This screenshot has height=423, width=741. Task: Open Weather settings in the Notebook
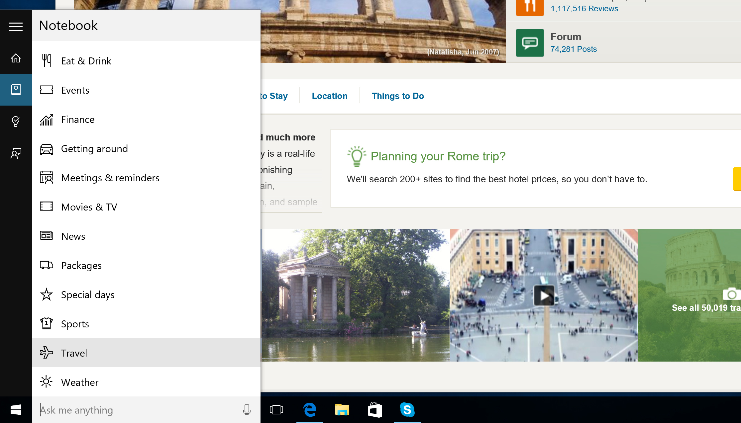click(x=79, y=382)
